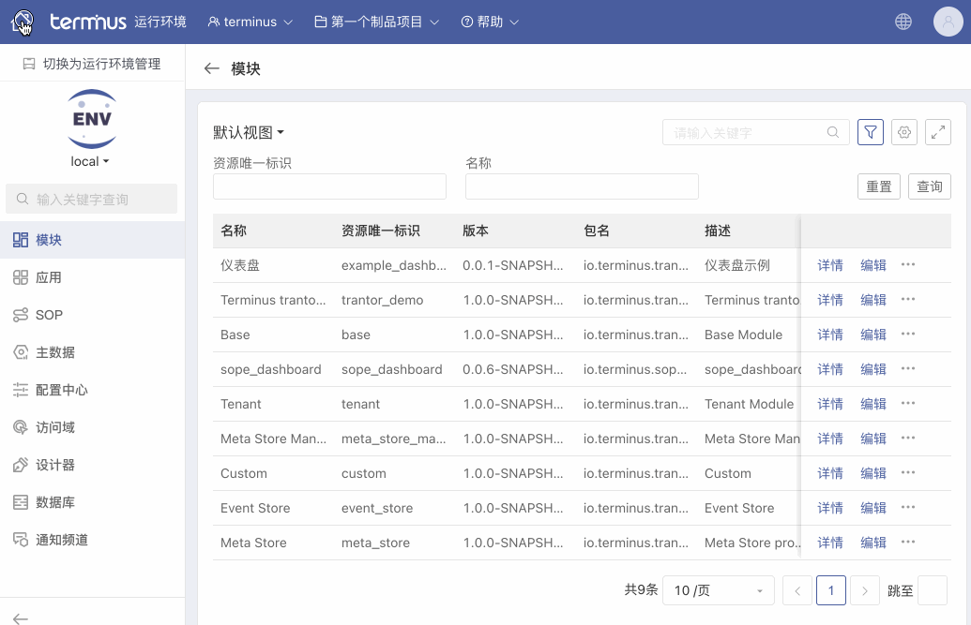Image resolution: width=971 pixels, height=625 pixels.
Task: Open 访问域 in the sidebar
Action: [x=92, y=427]
